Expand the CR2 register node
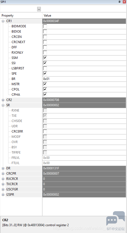Image resolution: width=127 pixels, height=233 pixels. pos(3,100)
